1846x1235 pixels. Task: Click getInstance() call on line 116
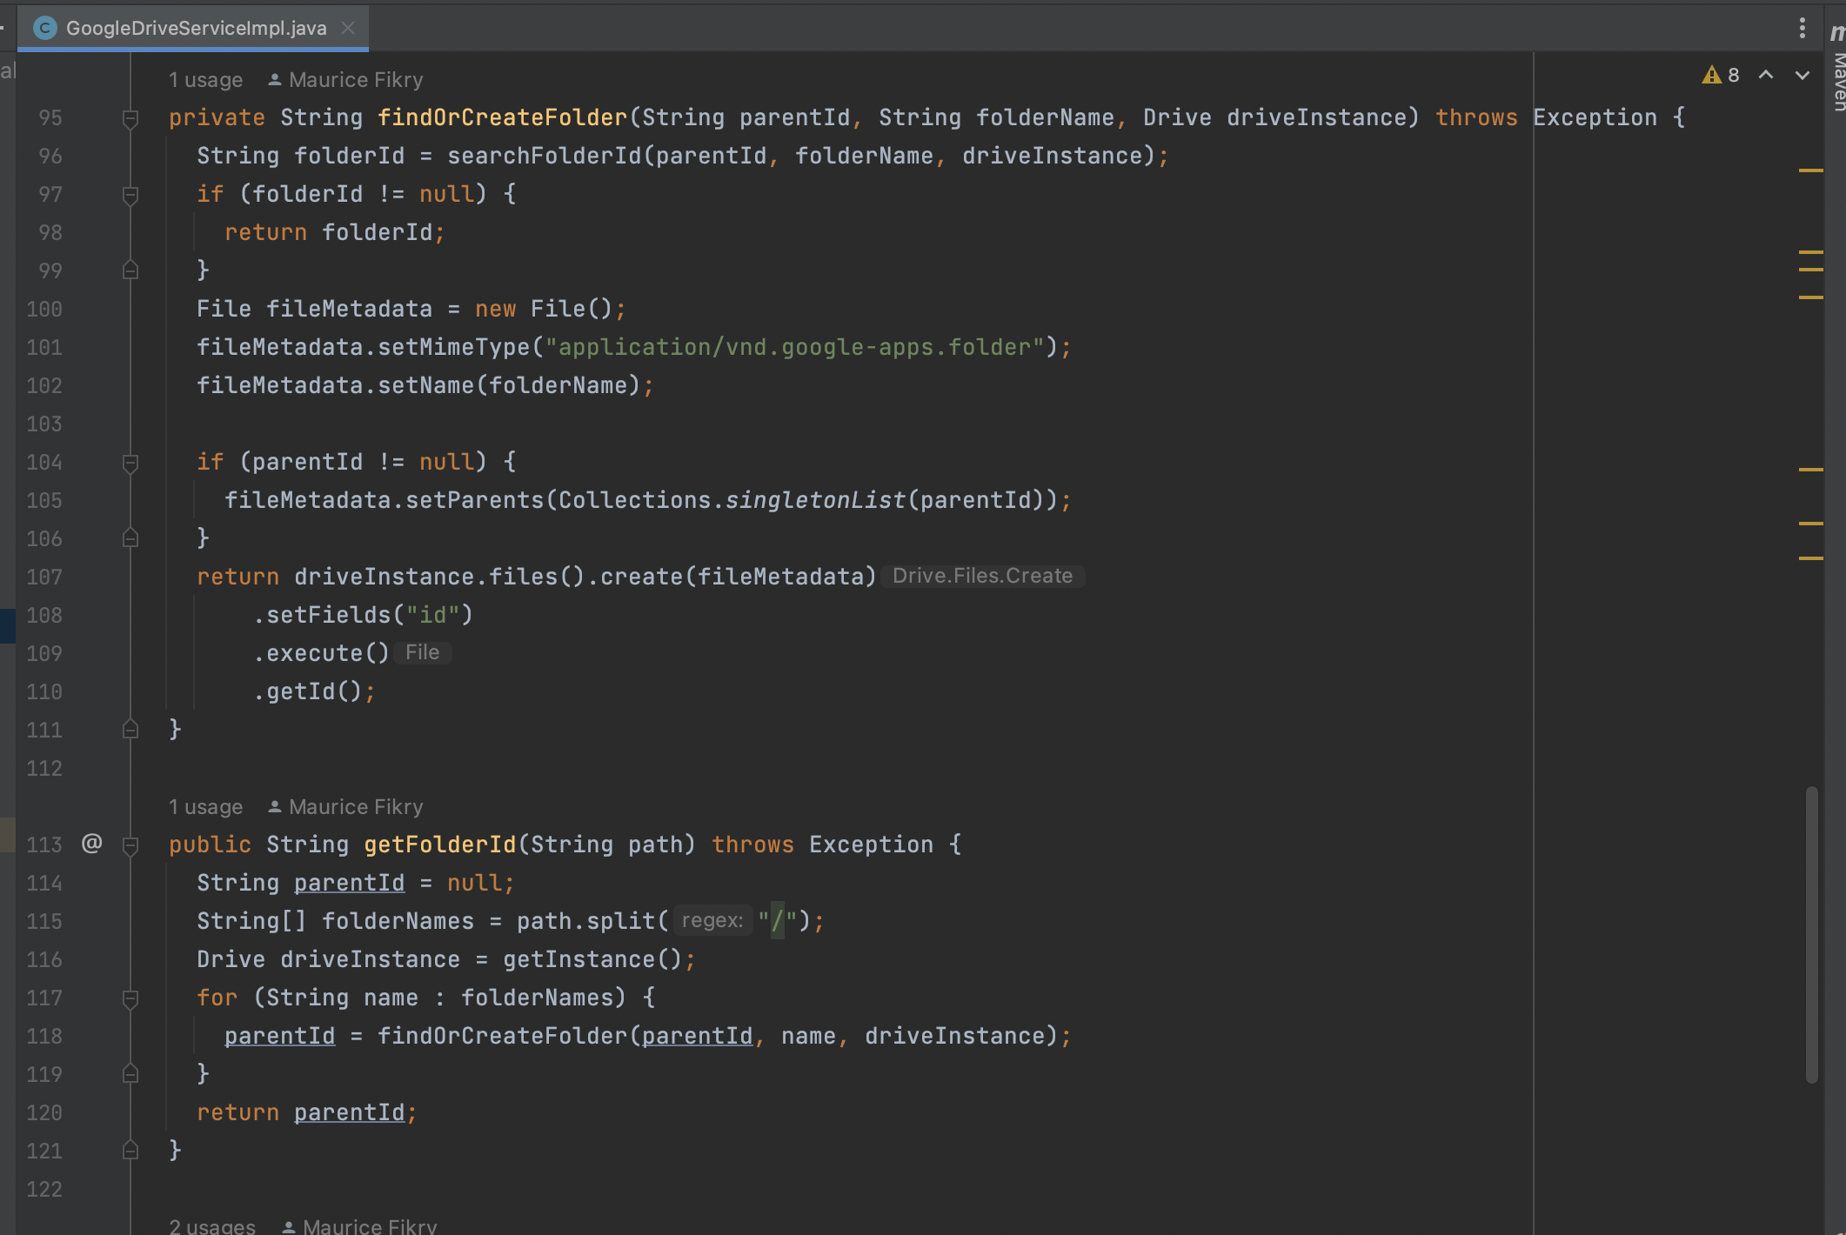(x=592, y=959)
